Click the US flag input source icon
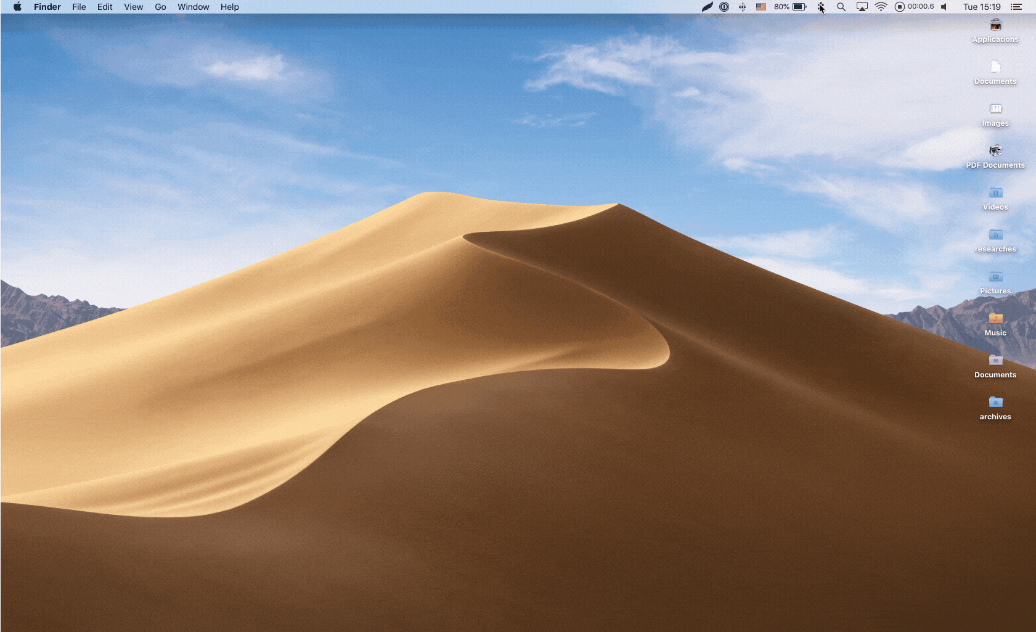This screenshot has height=632, width=1036. (x=761, y=7)
